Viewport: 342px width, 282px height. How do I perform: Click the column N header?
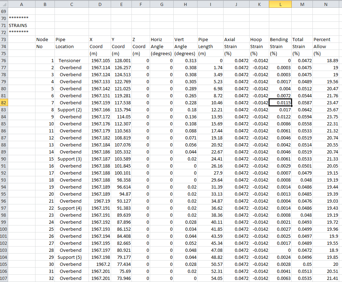326,4
